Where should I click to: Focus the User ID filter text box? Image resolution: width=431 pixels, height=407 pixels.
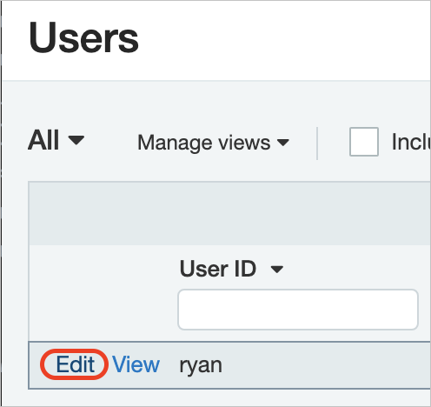[x=298, y=310]
